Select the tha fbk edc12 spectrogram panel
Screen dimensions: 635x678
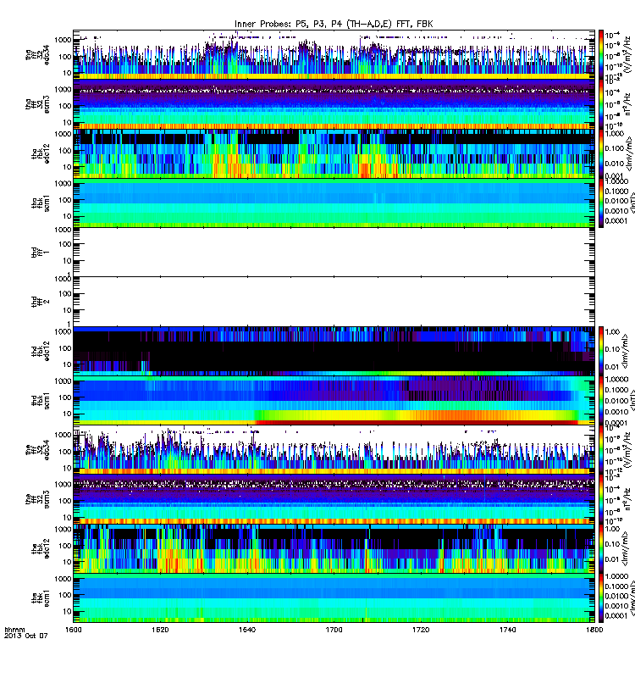[334, 153]
